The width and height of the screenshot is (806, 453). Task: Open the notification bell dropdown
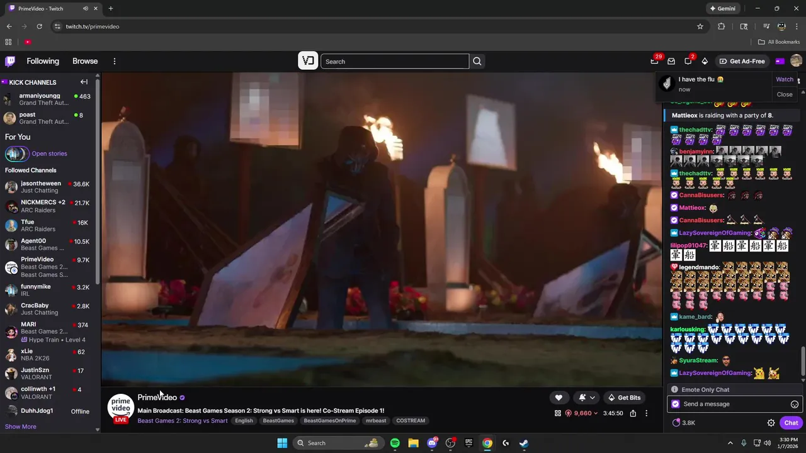pyautogui.click(x=587, y=398)
